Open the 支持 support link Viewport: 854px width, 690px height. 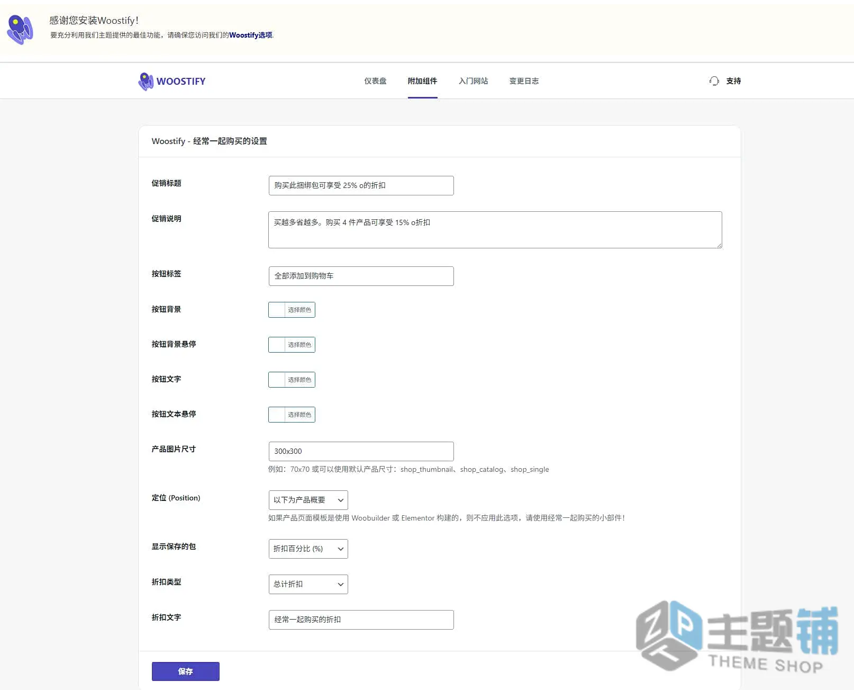pyautogui.click(x=733, y=81)
